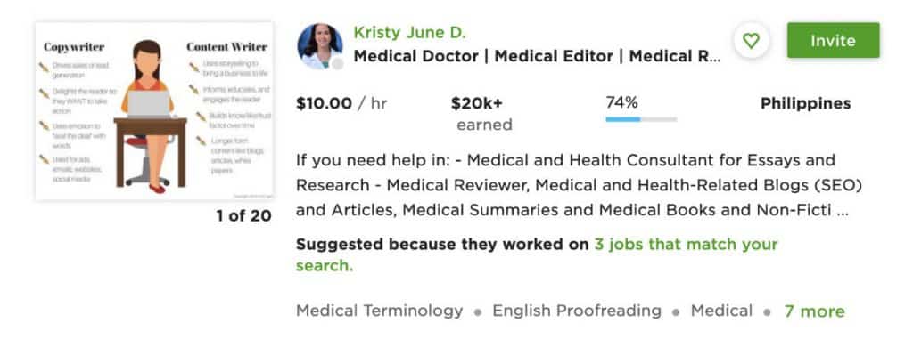The width and height of the screenshot is (913, 355).
Task: Open Kristy June D. profile name link
Action: 410,33
